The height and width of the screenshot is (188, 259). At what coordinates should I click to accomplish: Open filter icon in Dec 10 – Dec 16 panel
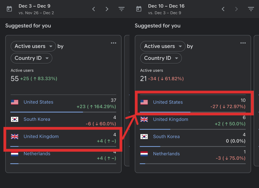(x=251, y=9)
